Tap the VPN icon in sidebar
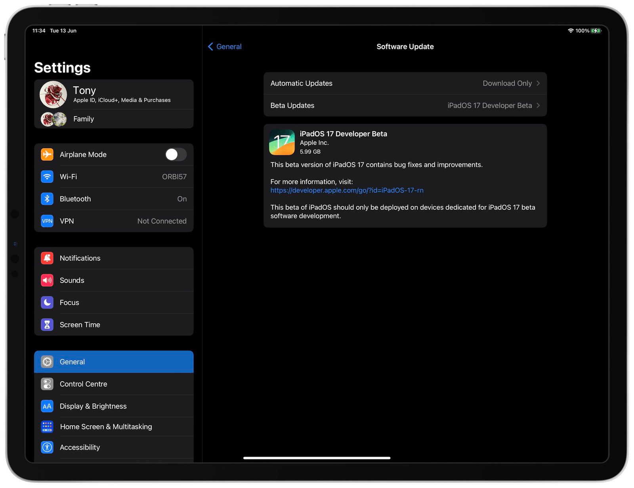The height and width of the screenshot is (488, 634). point(47,221)
